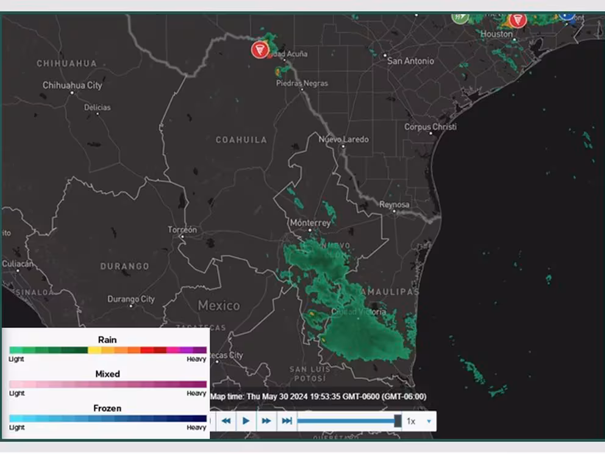Click the map time timestamp text
The height and width of the screenshot is (454, 605).
(318, 397)
